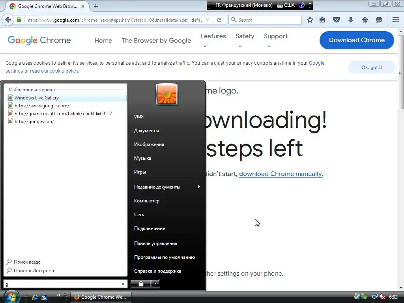
Task: Expand the Features menu
Action: 213,41
